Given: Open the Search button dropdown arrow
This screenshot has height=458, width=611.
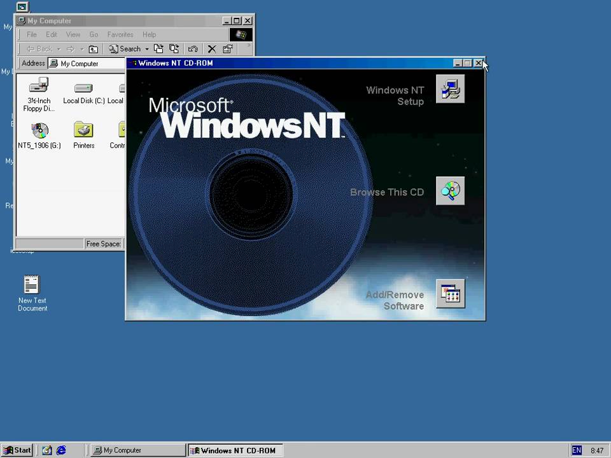Looking at the screenshot, I should coord(147,49).
